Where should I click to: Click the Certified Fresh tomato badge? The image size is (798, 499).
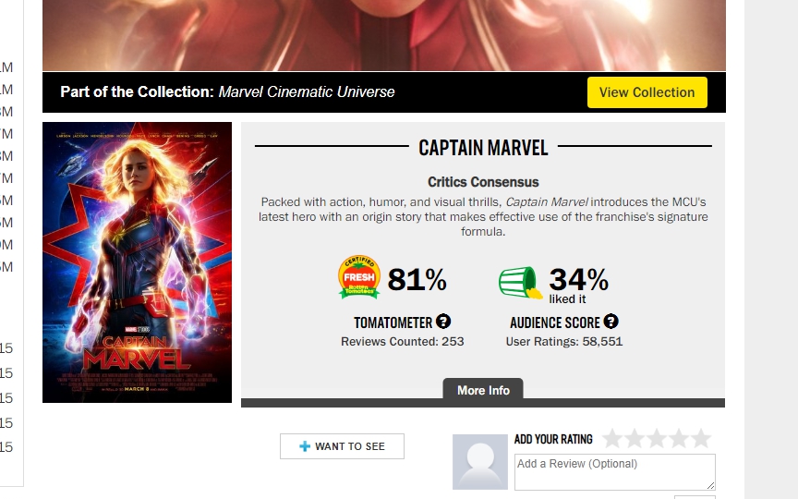pyautogui.click(x=359, y=277)
